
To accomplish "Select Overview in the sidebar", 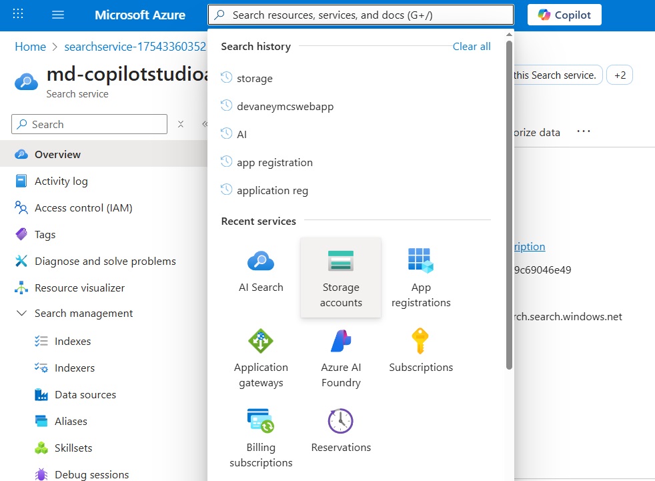I will point(103,154).
